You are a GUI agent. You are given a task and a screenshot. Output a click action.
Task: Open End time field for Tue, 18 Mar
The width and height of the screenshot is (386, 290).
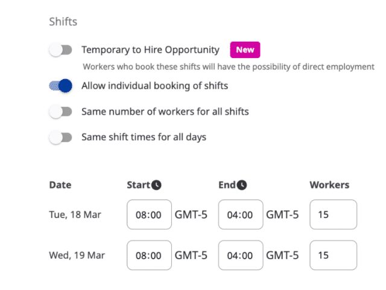pos(241,214)
